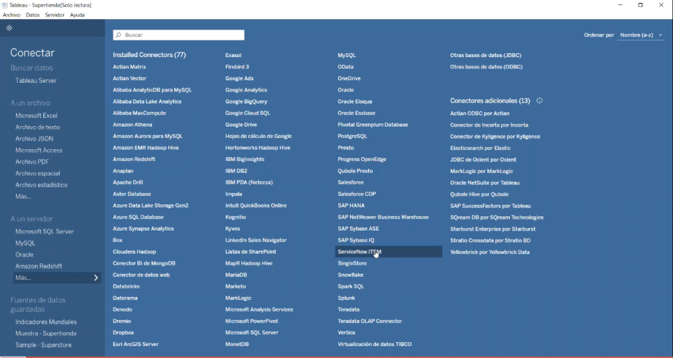Select the Amazon Athena connector
The width and height of the screenshot is (673, 358).
133,125
